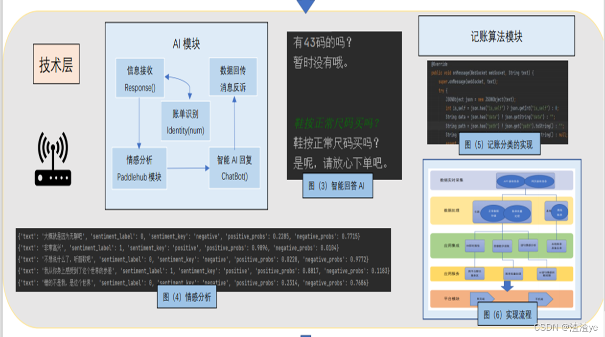Click the blue down arrow in flow diagram
605x337 pixels.
(508, 286)
